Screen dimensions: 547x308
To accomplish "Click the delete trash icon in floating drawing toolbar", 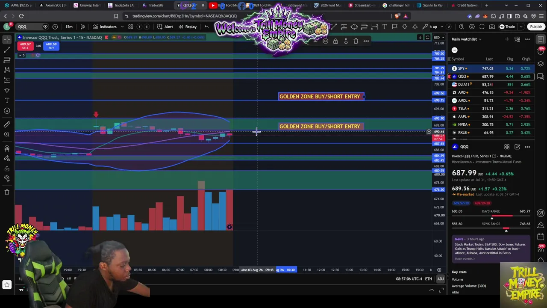I will click(x=356, y=41).
